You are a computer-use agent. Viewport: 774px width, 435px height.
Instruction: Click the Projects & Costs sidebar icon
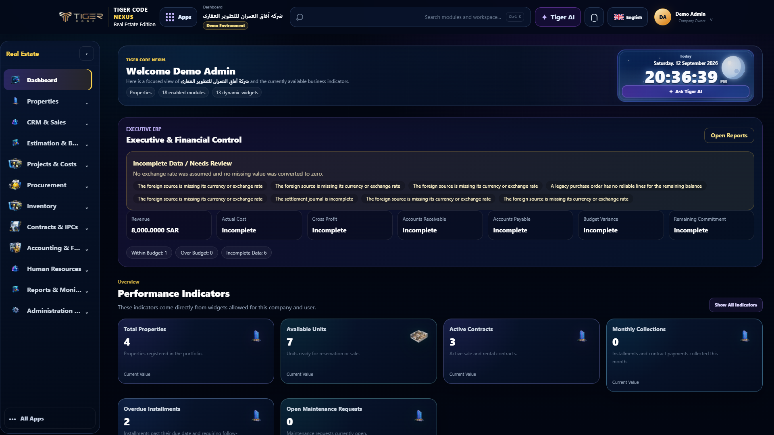(x=15, y=164)
